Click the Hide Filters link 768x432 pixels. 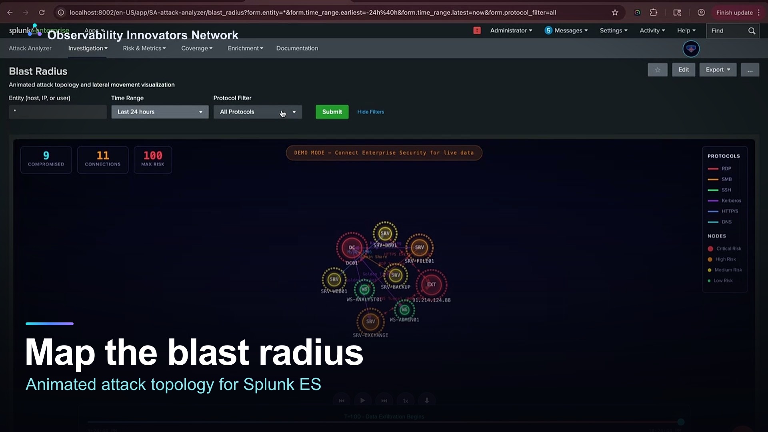click(370, 112)
